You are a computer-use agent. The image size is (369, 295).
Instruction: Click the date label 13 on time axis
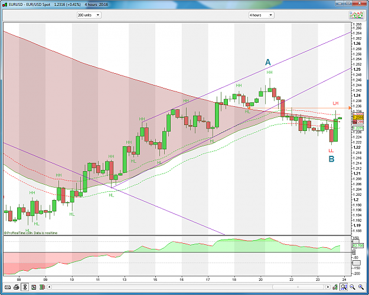(124, 280)
